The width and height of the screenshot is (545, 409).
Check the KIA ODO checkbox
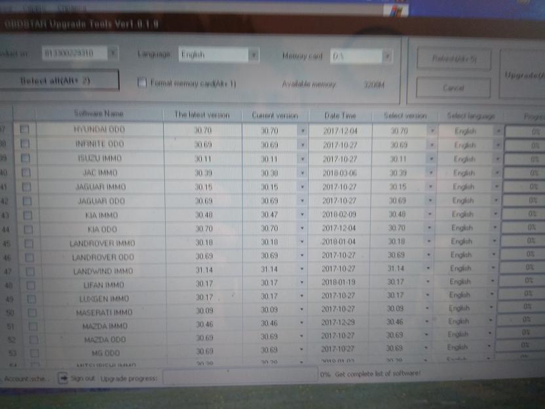tap(29, 229)
